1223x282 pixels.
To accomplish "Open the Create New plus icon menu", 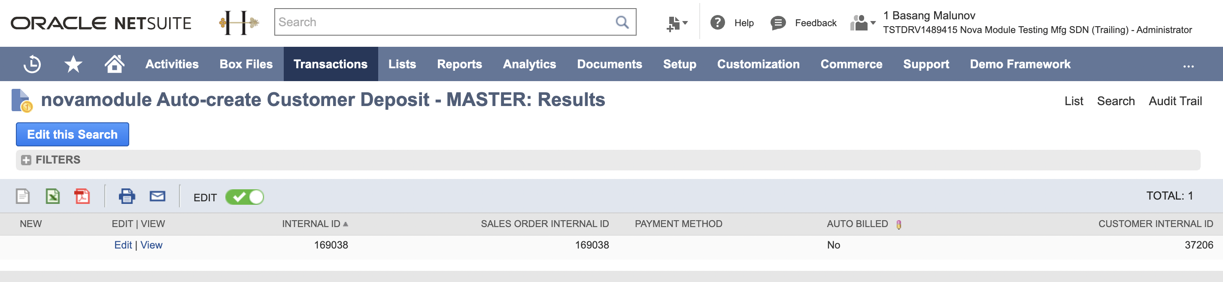I will (677, 23).
